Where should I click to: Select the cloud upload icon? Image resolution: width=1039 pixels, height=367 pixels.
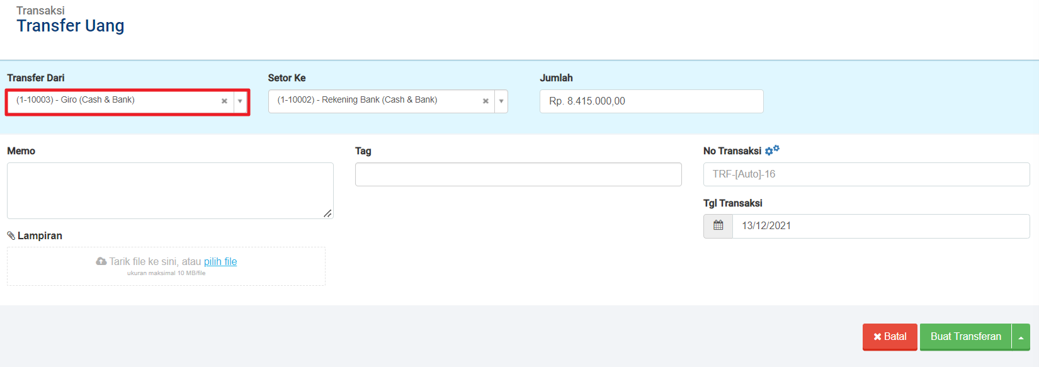tap(101, 261)
